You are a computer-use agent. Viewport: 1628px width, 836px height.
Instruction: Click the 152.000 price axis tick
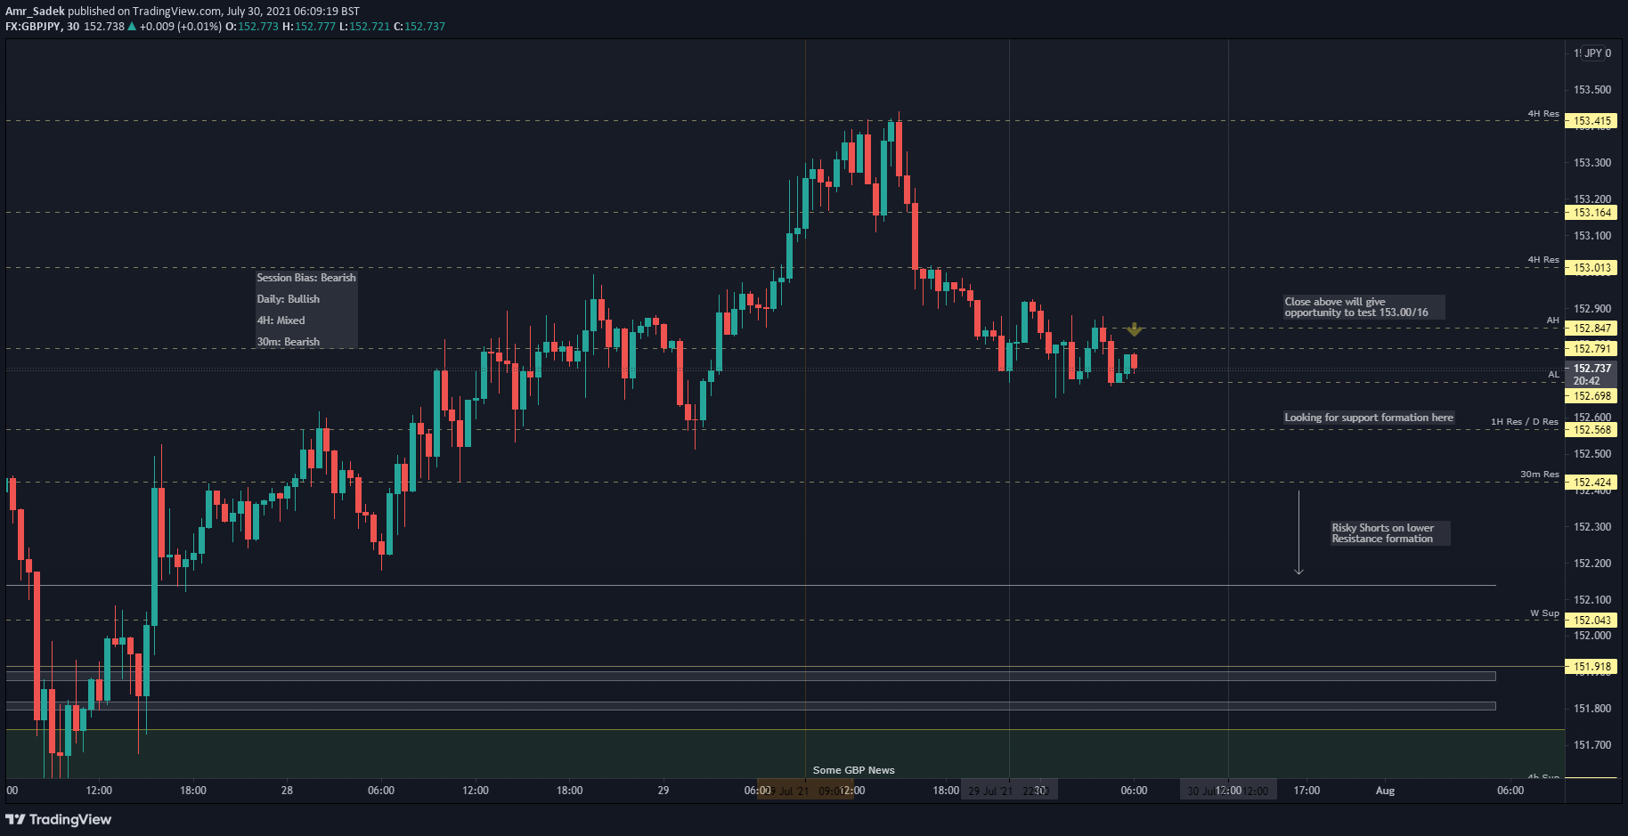pyautogui.click(x=1592, y=636)
